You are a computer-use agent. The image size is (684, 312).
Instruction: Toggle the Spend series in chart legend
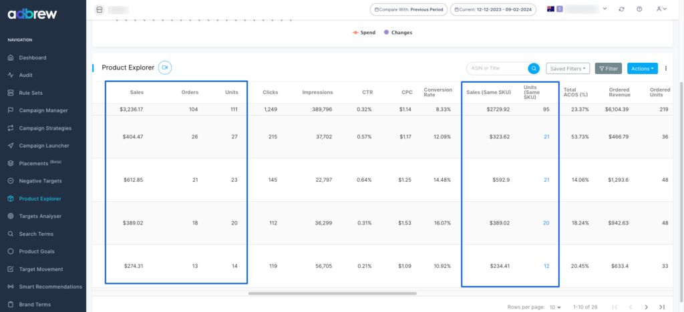(x=364, y=32)
